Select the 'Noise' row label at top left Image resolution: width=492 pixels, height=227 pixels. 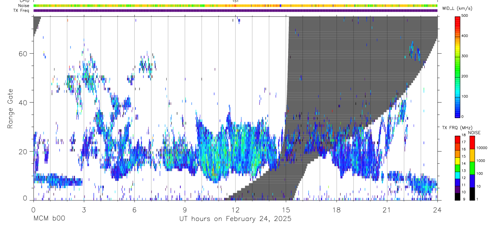coord(24,6)
